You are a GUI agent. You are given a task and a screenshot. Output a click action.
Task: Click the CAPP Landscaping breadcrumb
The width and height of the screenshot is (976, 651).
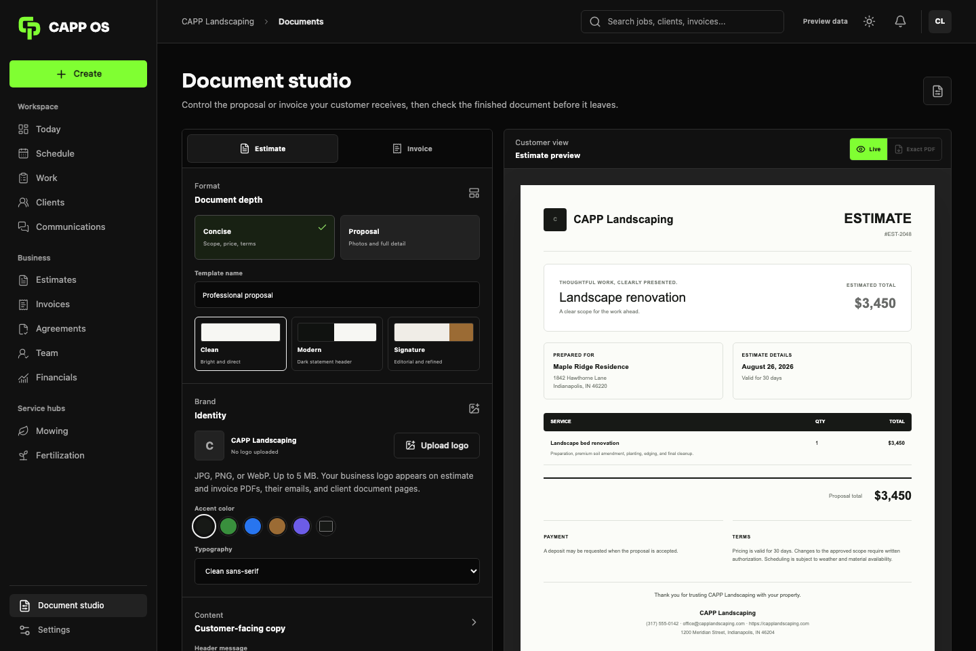(218, 22)
